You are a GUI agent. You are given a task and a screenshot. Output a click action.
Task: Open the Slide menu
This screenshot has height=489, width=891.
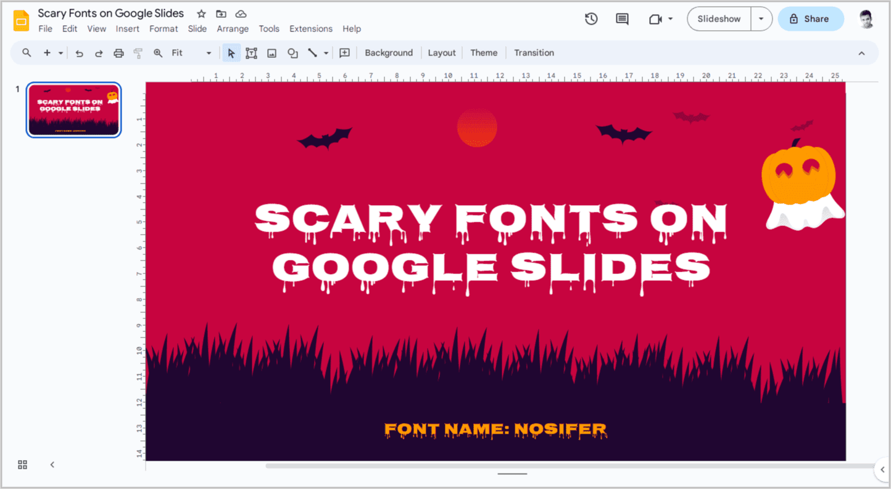tap(197, 29)
